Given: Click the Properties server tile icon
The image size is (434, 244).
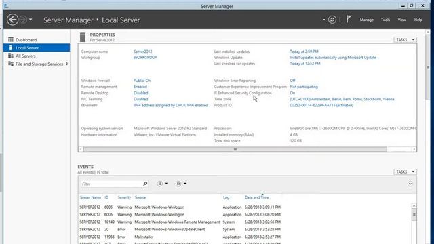Looking at the screenshot, I should coord(83,37).
